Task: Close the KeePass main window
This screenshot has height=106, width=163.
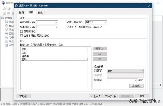Action: 158,3
